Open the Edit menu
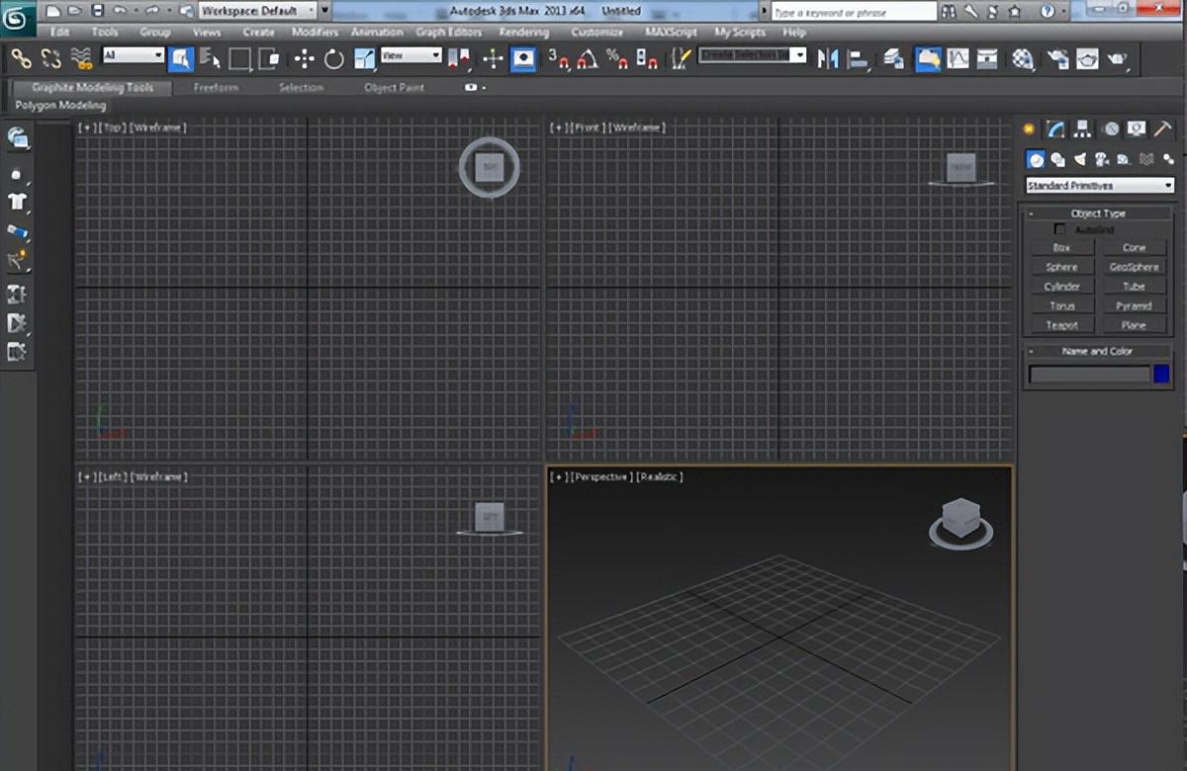This screenshot has height=771, width=1187. [60, 32]
